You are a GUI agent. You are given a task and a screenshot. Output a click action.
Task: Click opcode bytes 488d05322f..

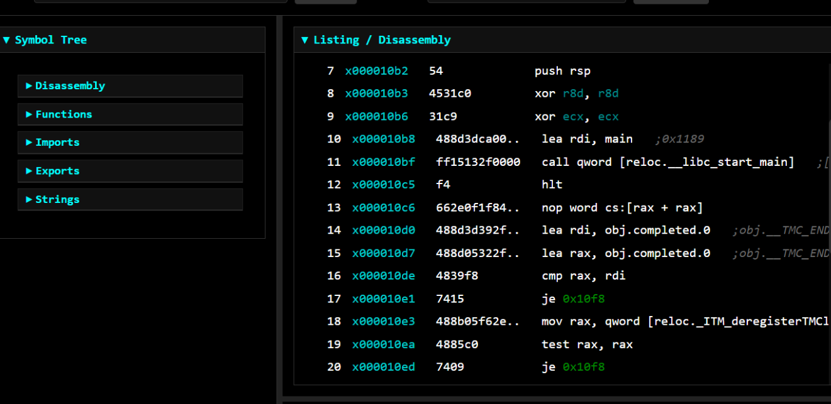pos(478,253)
